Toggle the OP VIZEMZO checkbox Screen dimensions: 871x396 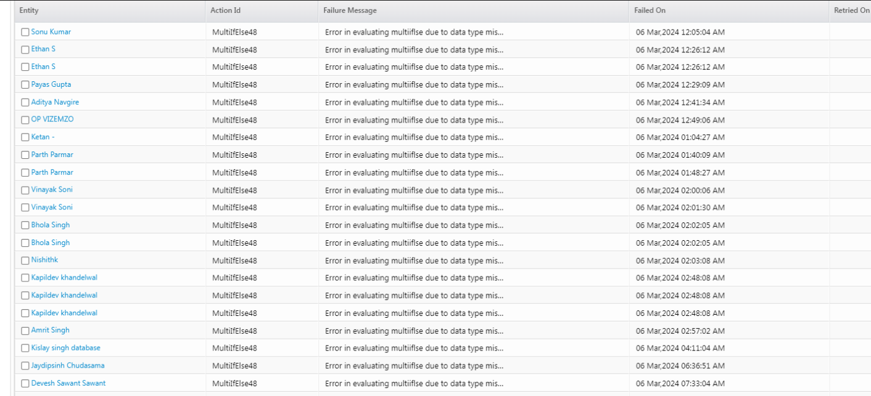coord(25,120)
